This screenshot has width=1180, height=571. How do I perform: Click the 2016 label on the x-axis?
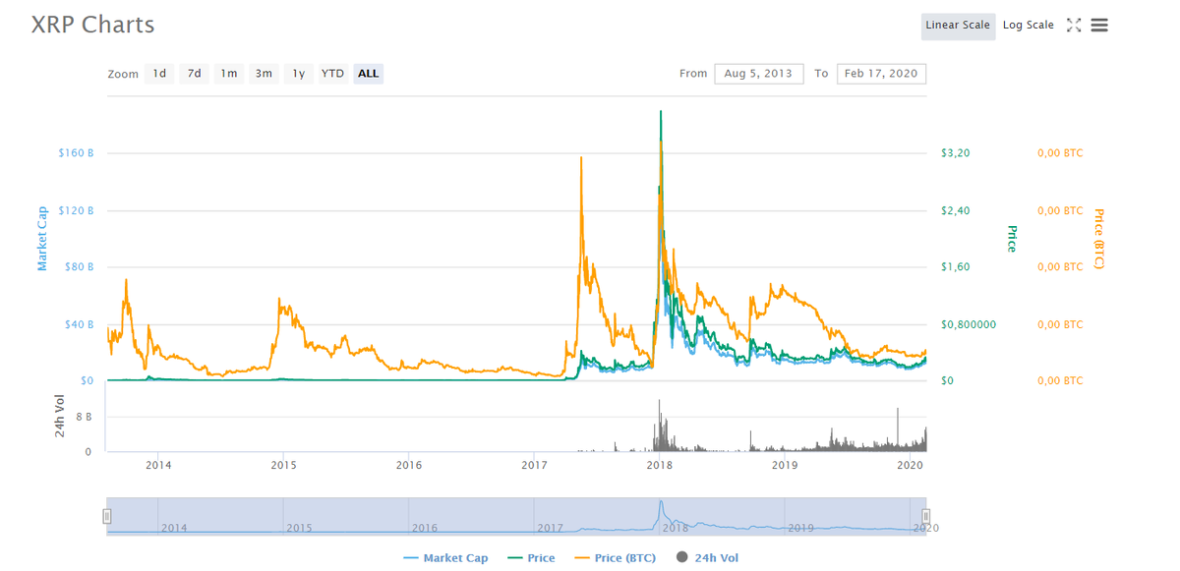pyautogui.click(x=409, y=464)
